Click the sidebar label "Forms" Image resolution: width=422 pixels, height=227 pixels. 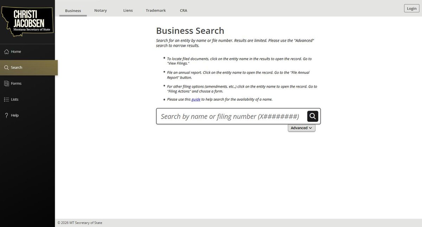[x=16, y=83]
